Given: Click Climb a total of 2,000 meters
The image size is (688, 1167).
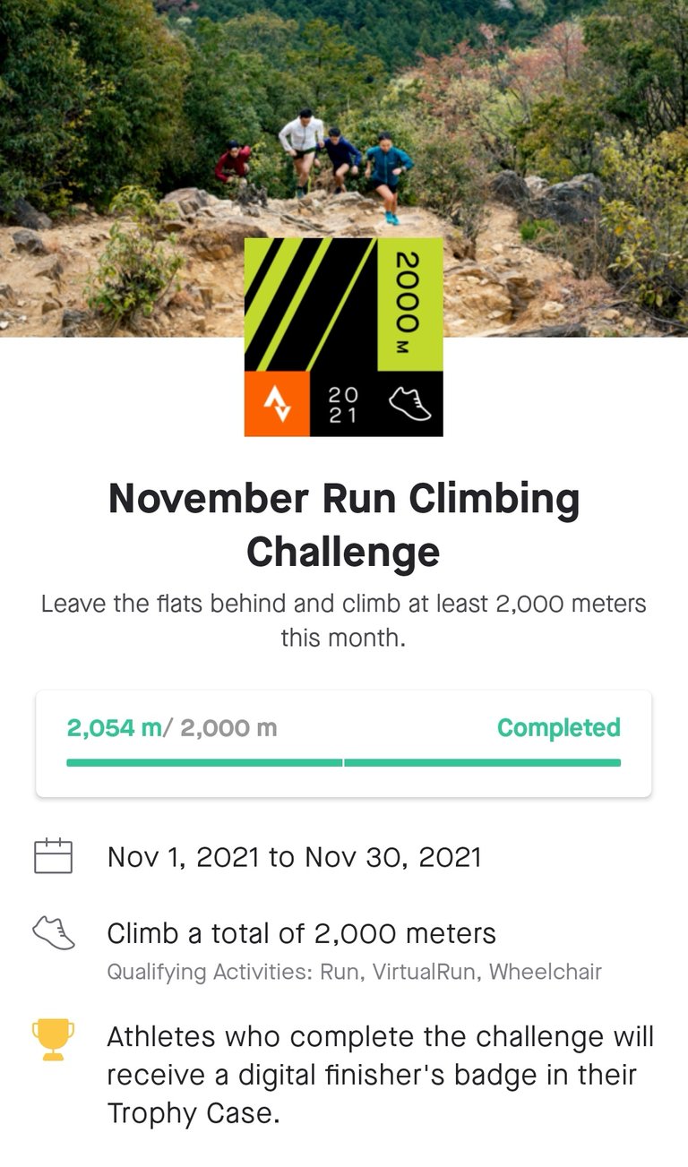Looking at the screenshot, I should (301, 933).
